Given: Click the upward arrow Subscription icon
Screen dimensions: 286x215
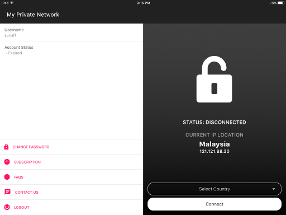Looking at the screenshot, I should pos(7,162).
